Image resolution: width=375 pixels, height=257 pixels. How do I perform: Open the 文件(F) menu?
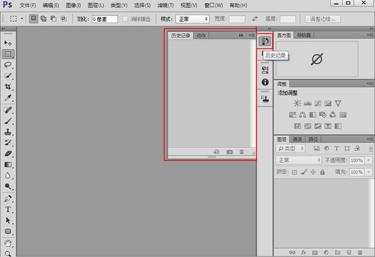tap(28, 5)
